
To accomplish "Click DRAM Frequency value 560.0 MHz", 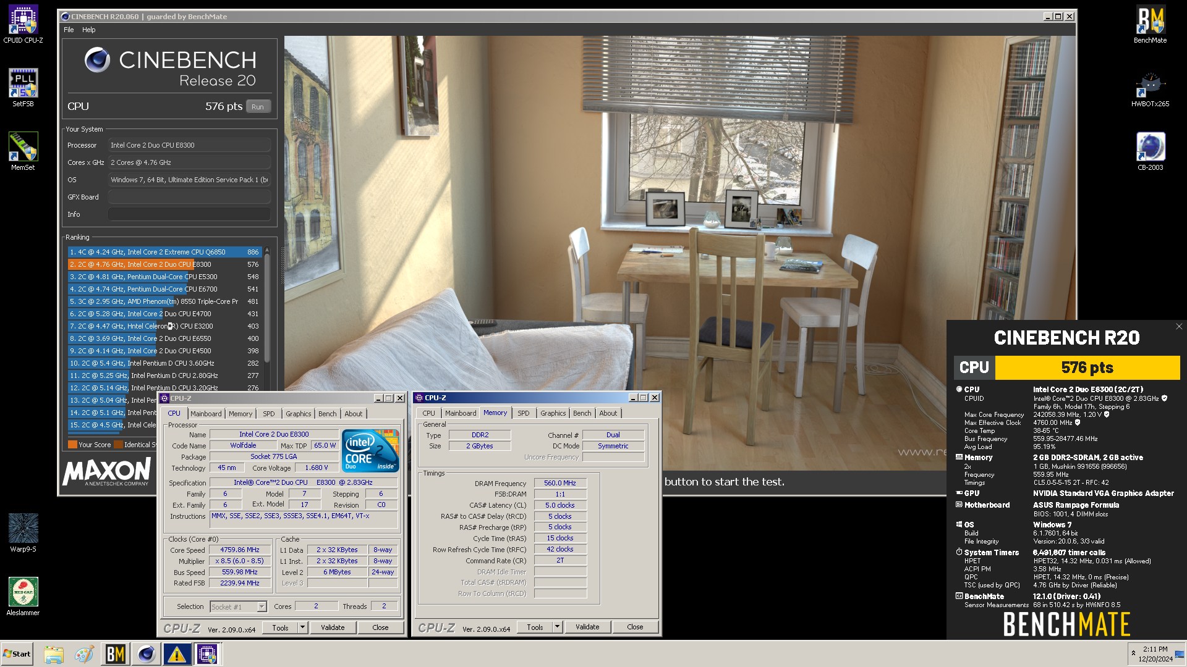I will click(560, 483).
